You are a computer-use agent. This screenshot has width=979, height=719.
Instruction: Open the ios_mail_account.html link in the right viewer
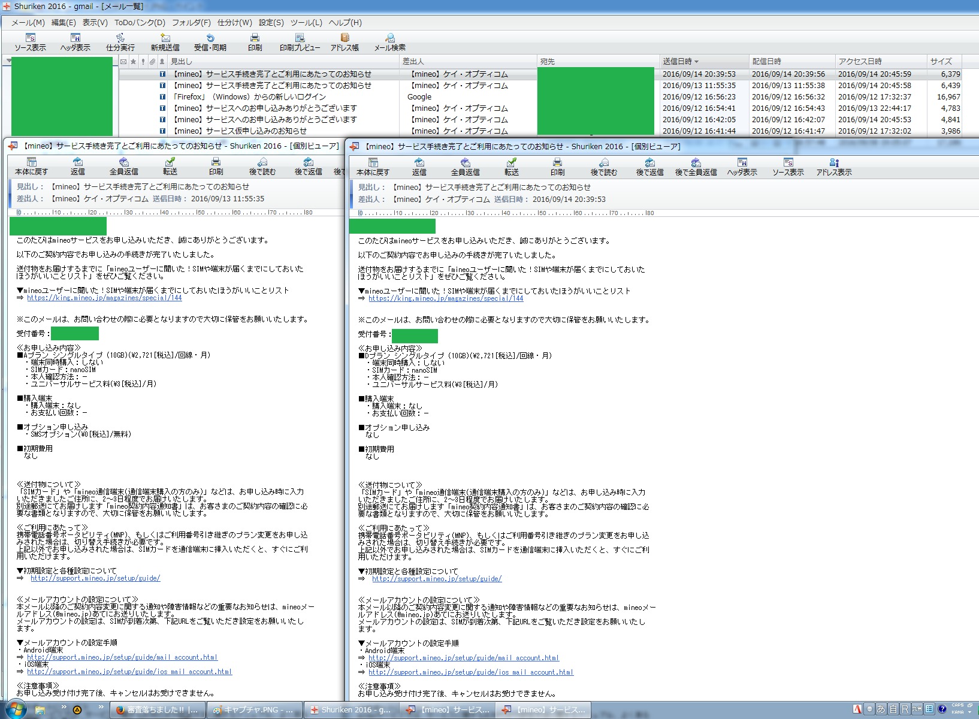[470, 672]
